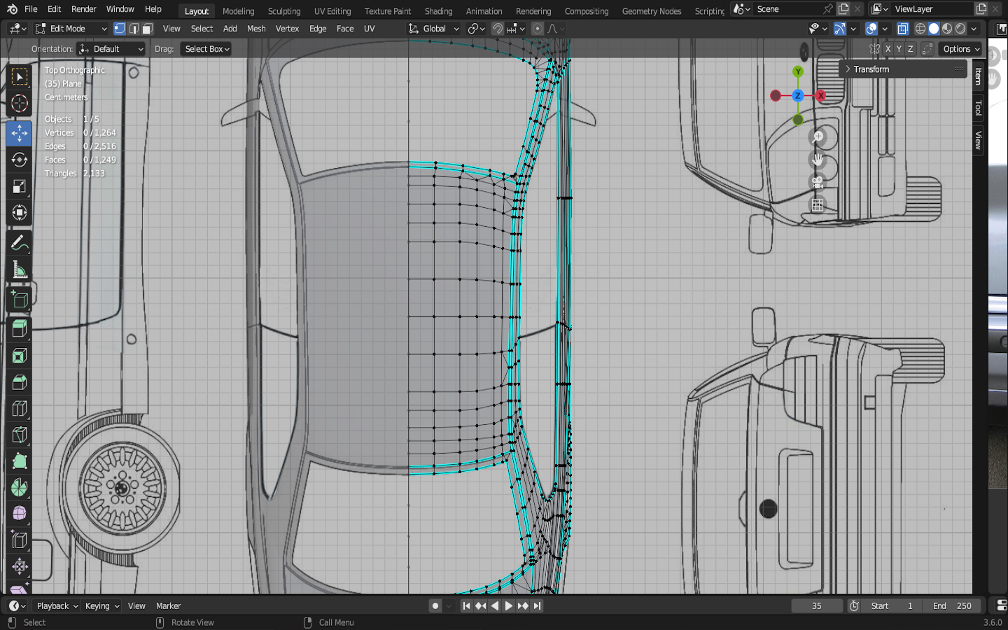The image size is (1008, 630).
Task: Choose the Extrude Region tool
Action: tap(19, 328)
